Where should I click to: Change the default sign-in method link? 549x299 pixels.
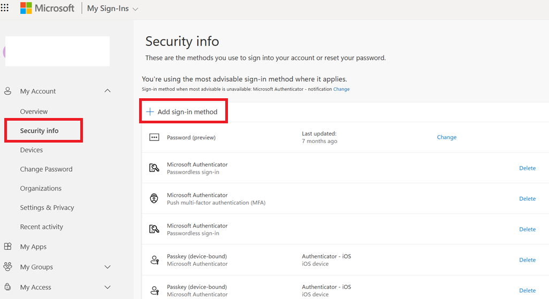coord(341,89)
